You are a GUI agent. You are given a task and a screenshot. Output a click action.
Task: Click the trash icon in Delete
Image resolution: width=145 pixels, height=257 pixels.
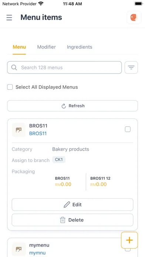point(63,220)
